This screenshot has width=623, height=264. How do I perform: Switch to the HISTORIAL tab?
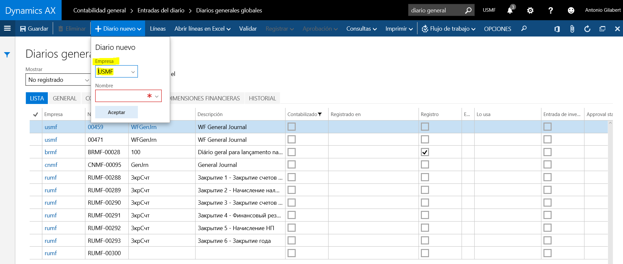[262, 98]
